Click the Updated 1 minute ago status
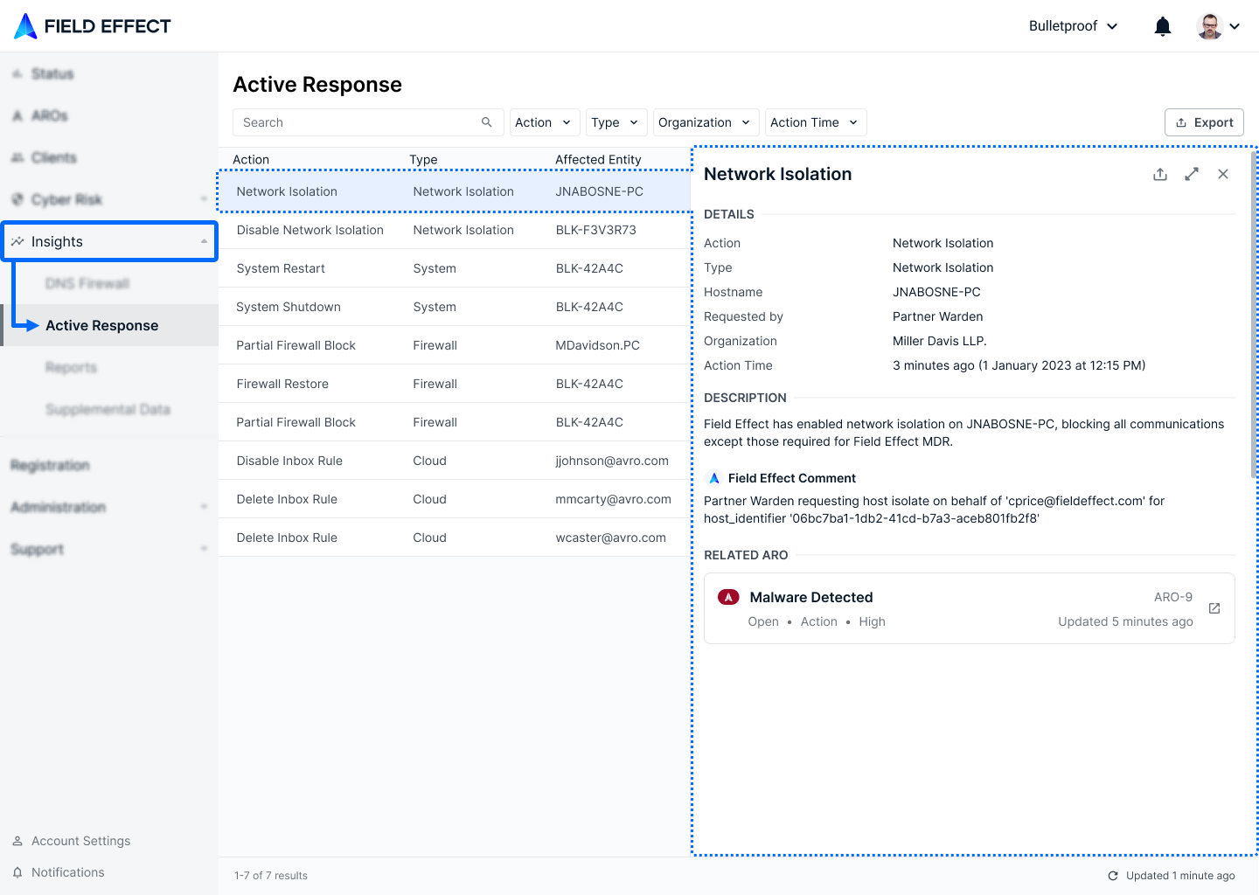Screen dimensions: 1259x895 pyautogui.click(x=1180, y=876)
